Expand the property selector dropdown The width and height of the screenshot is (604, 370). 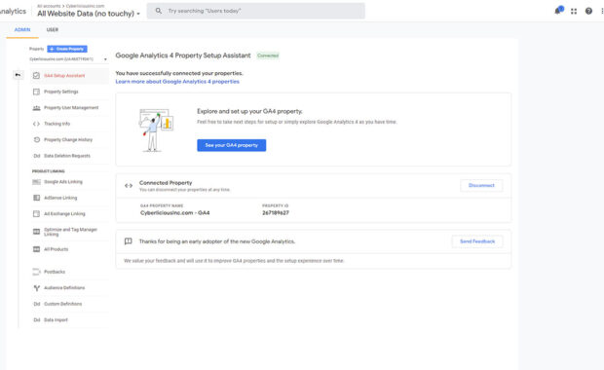(68, 59)
